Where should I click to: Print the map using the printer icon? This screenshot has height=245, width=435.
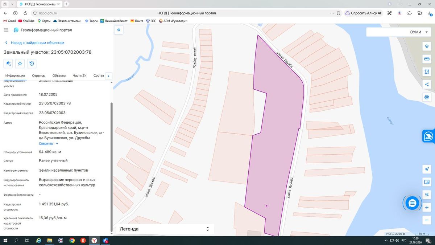[427, 97]
